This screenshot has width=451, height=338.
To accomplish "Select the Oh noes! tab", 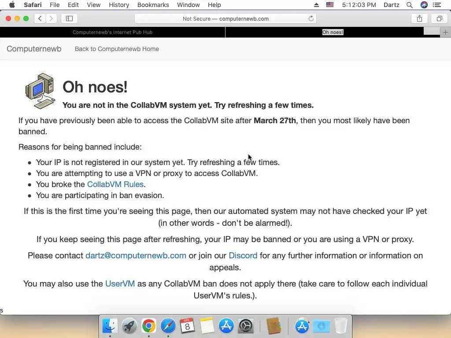I will tap(333, 32).
